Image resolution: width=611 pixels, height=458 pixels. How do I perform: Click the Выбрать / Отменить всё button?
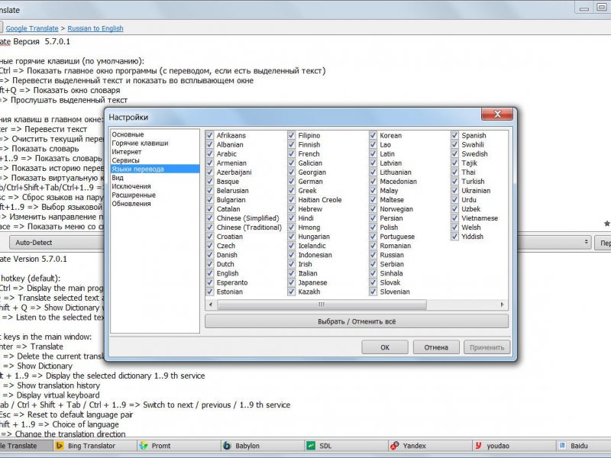[x=357, y=321]
